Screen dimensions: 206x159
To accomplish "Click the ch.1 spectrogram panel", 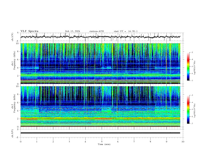I will (100, 63).
